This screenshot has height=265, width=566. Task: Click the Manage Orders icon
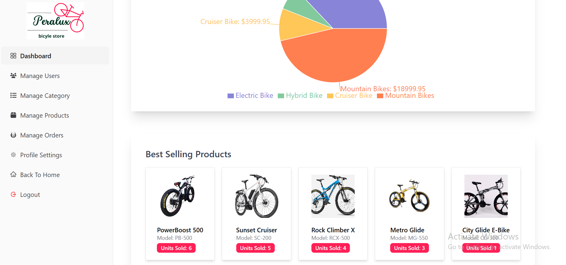(13, 135)
